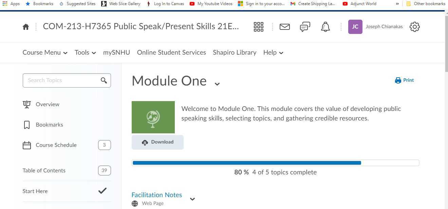Open the Course Menu dropdown
The height and width of the screenshot is (209, 448).
tap(45, 52)
